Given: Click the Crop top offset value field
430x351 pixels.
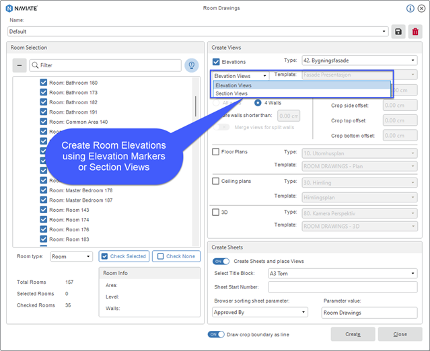Looking at the screenshot, I should (400, 120).
